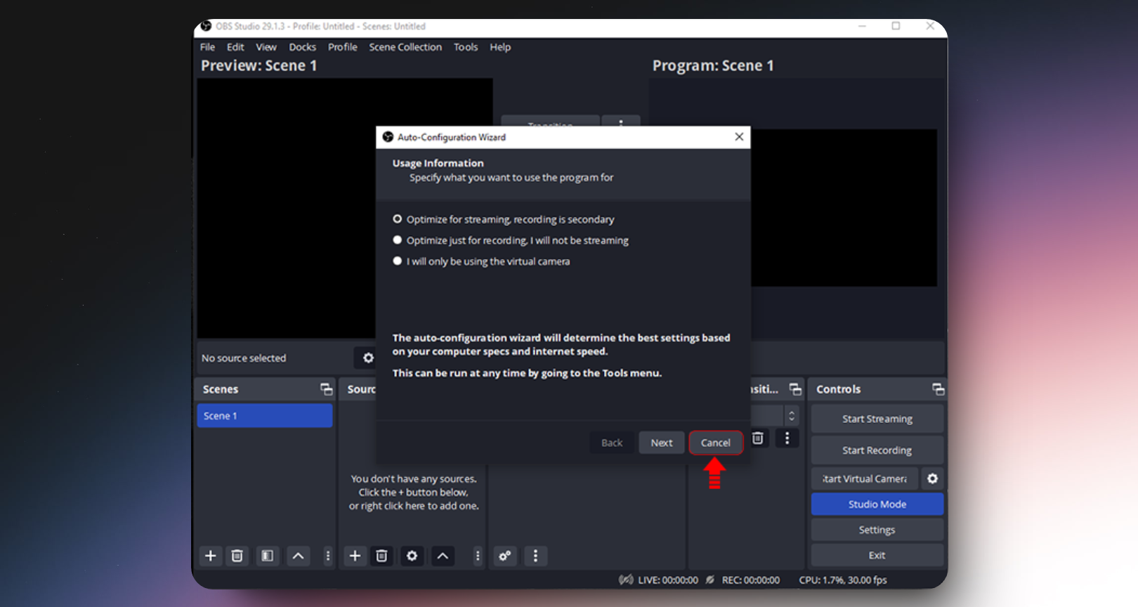
Task: Click the OBS logo in wizard title bar
Action: (x=388, y=137)
